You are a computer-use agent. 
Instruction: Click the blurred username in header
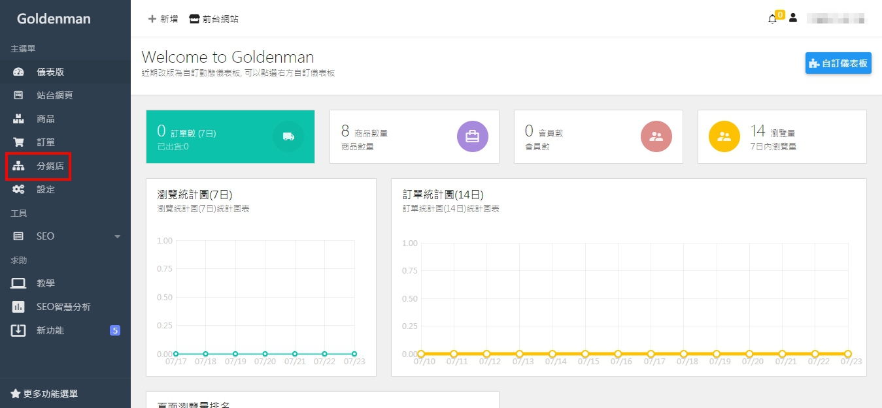[x=836, y=18]
